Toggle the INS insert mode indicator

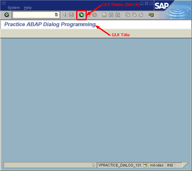pos(170,165)
